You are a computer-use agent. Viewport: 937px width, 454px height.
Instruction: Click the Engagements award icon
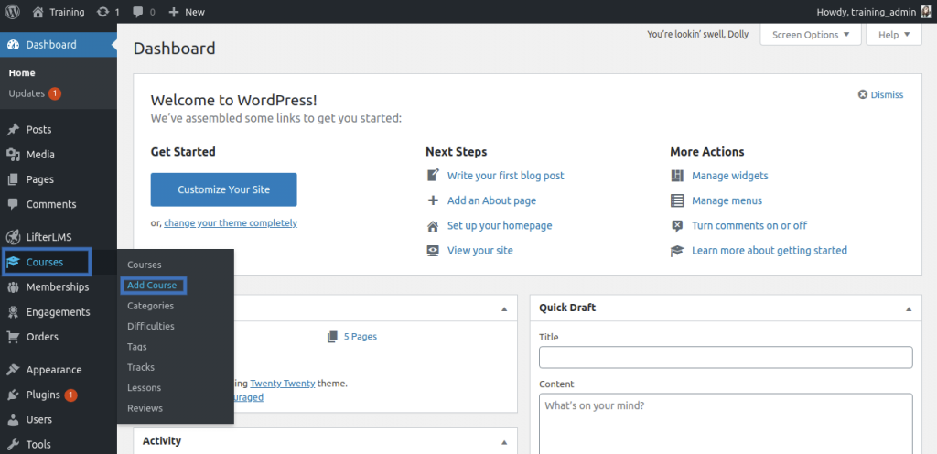pyautogui.click(x=13, y=312)
